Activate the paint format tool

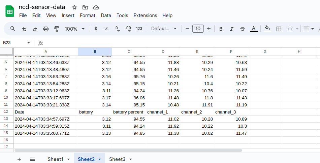(x=56, y=29)
